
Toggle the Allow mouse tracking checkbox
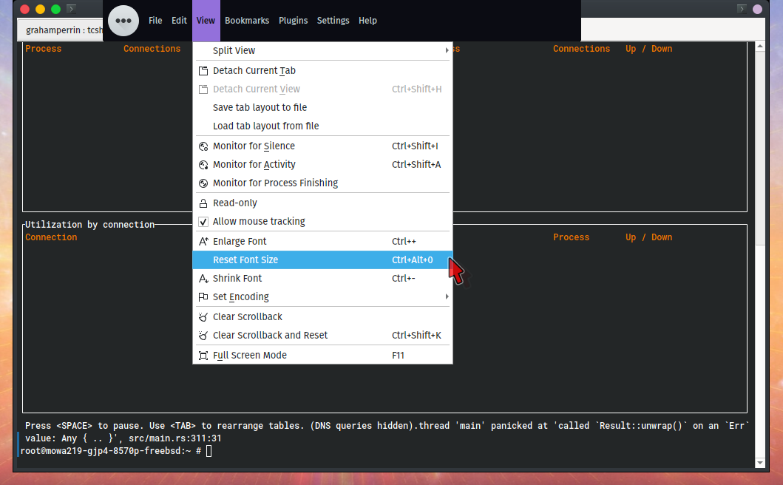(203, 222)
